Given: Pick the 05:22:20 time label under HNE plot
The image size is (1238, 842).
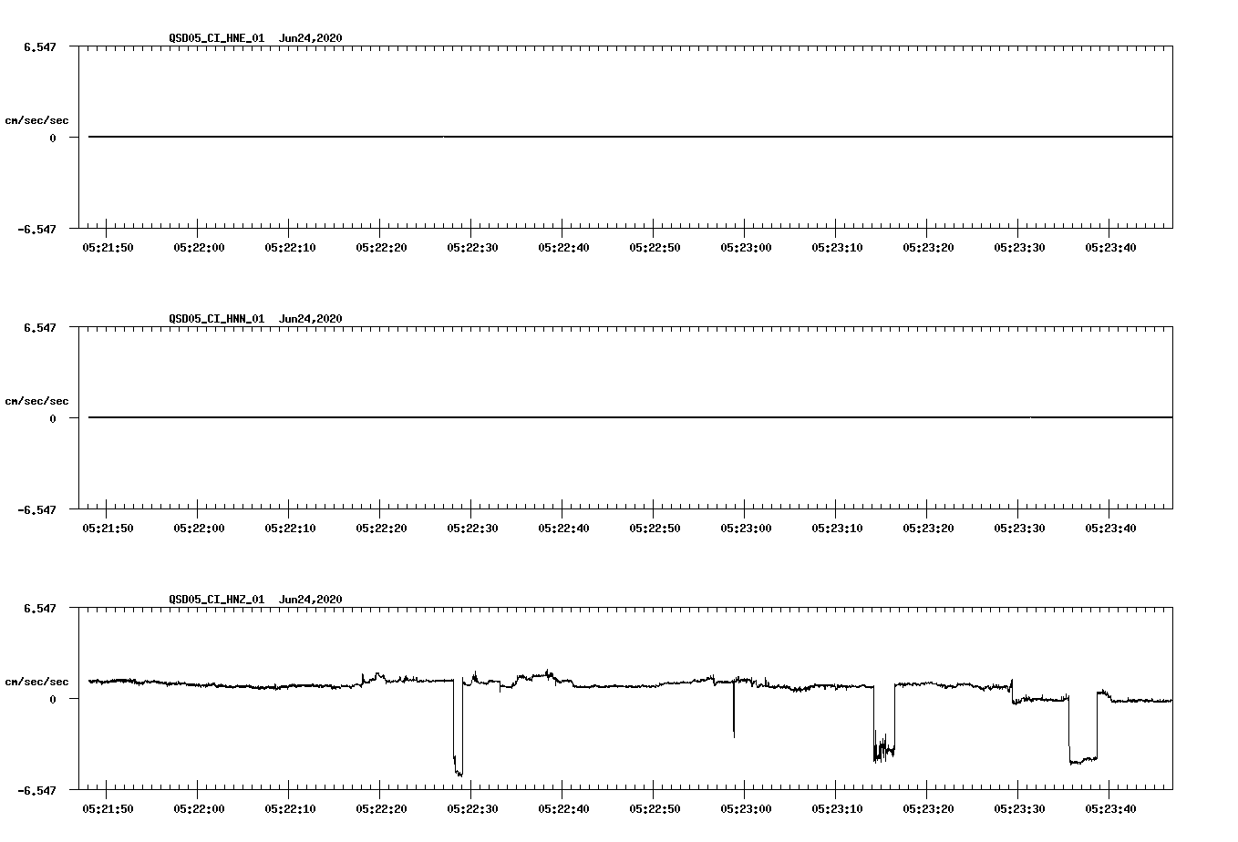Looking at the screenshot, I should 381,247.
